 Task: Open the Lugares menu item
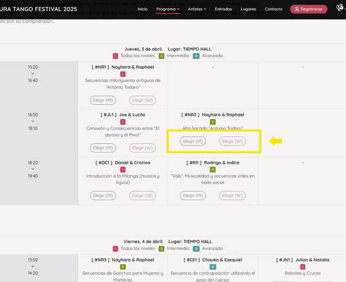(249, 9)
